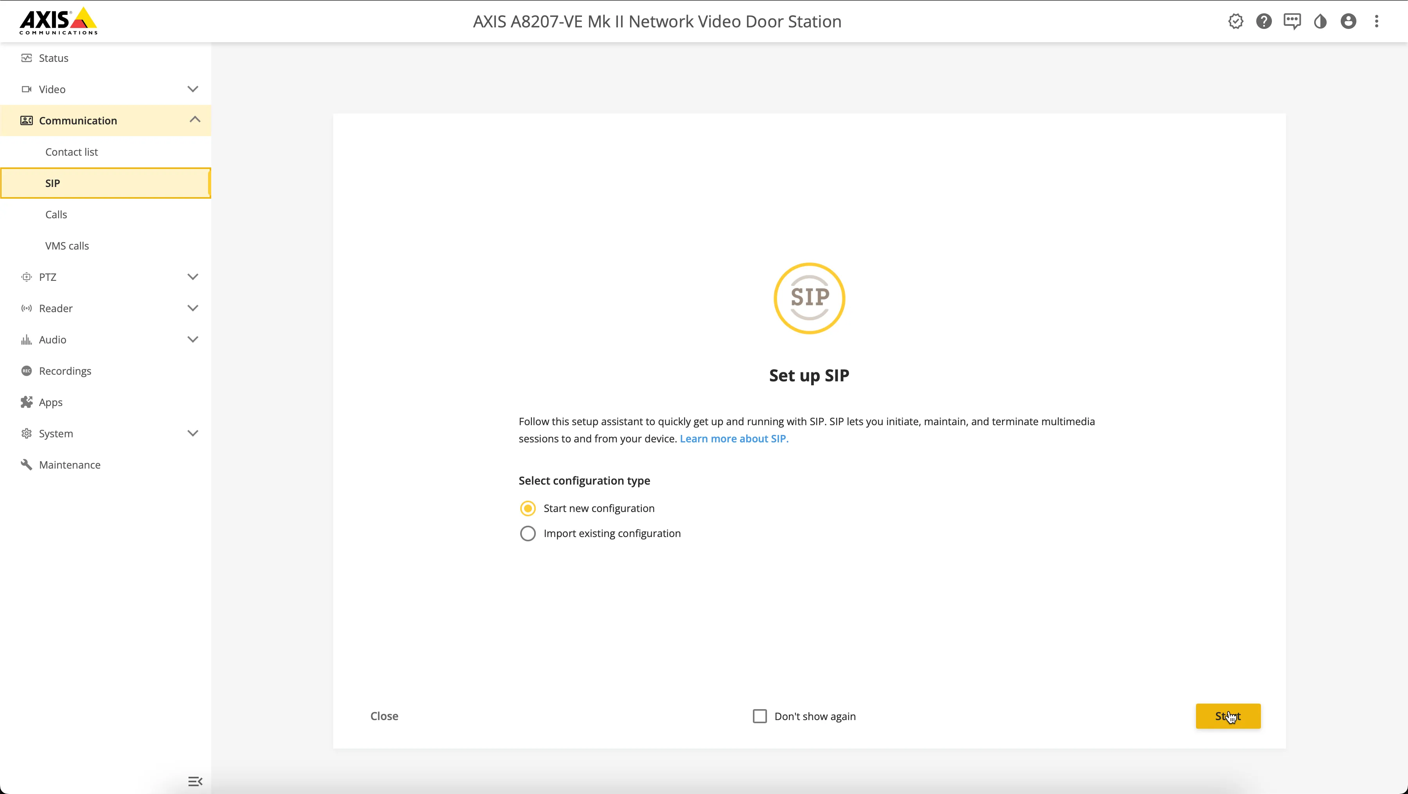
Task: Open the VMS calls submenu item
Action: point(106,246)
